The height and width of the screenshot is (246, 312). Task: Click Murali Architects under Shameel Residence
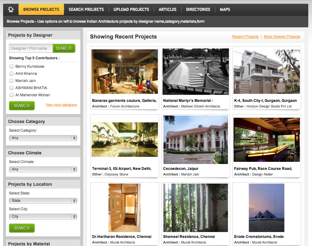tap(194, 242)
